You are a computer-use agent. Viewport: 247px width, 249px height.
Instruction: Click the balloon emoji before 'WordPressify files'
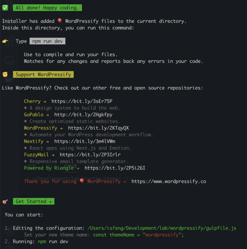pyautogui.click(x=60, y=21)
